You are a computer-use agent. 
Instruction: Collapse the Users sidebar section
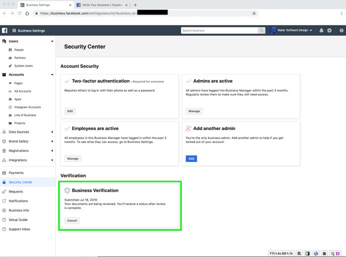click(52, 41)
